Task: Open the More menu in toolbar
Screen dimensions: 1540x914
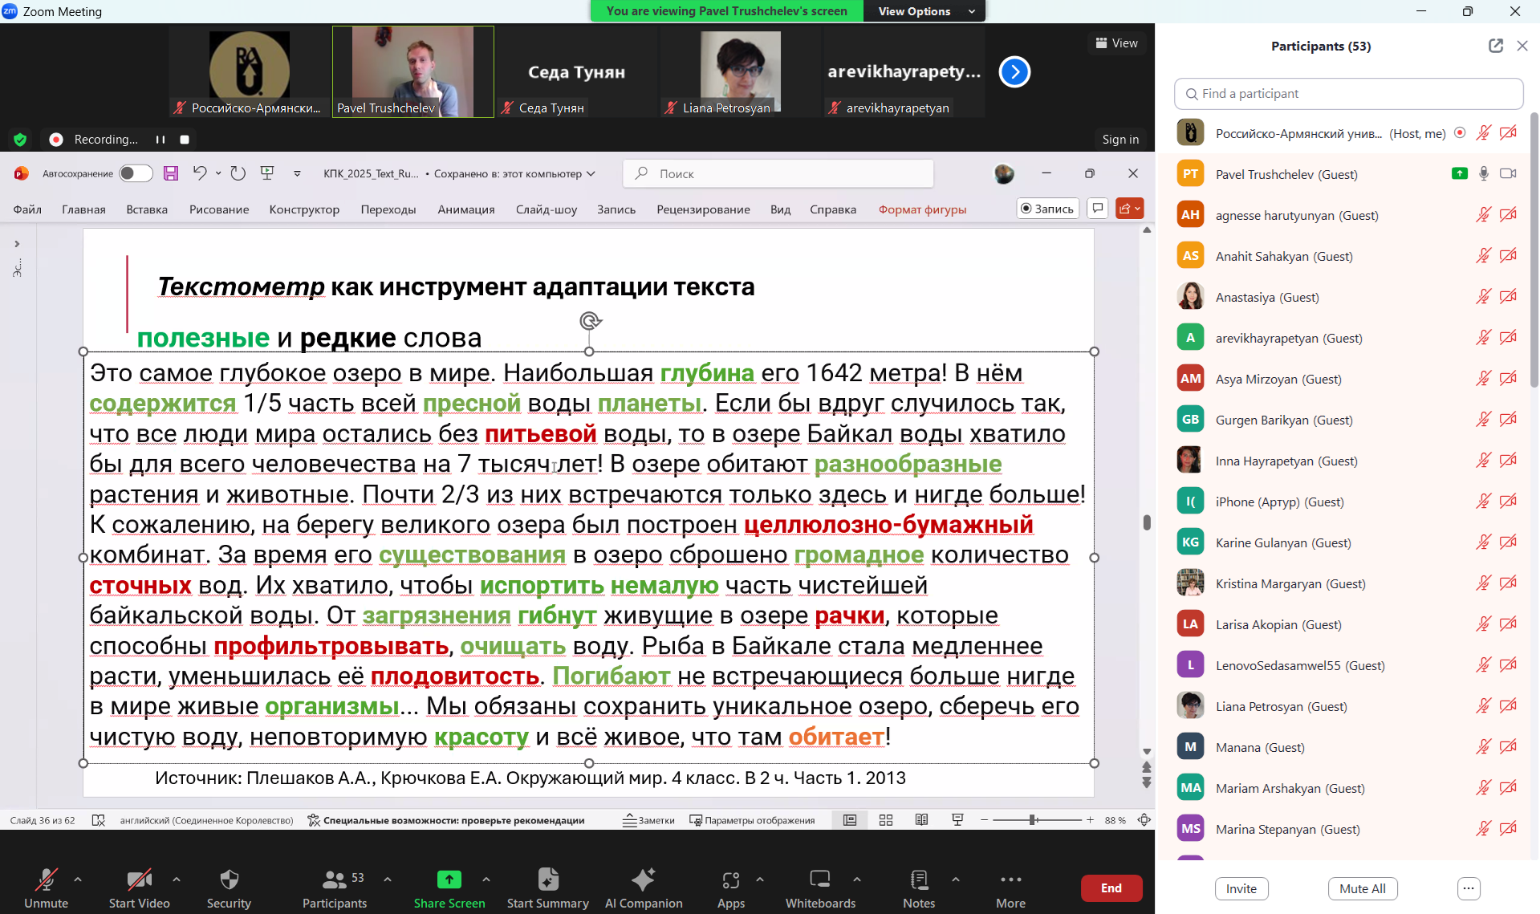Action: coord(1010,888)
